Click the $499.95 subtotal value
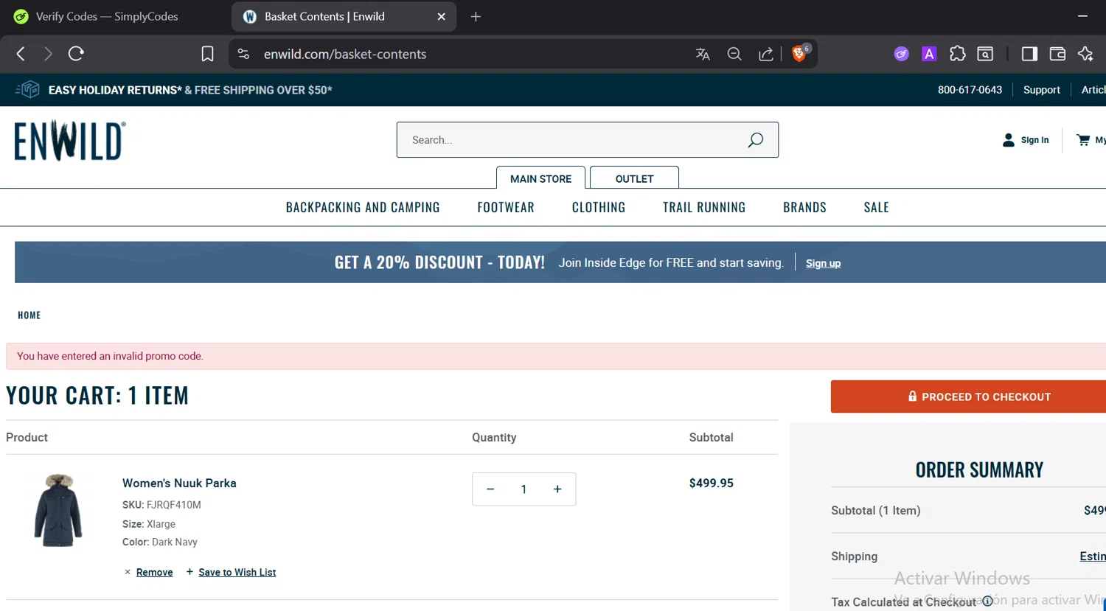The height and width of the screenshot is (611, 1106). pyautogui.click(x=711, y=483)
